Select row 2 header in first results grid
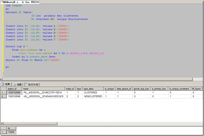Image resolution: width=204 pixels, height=136 pixels. (3, 96)
